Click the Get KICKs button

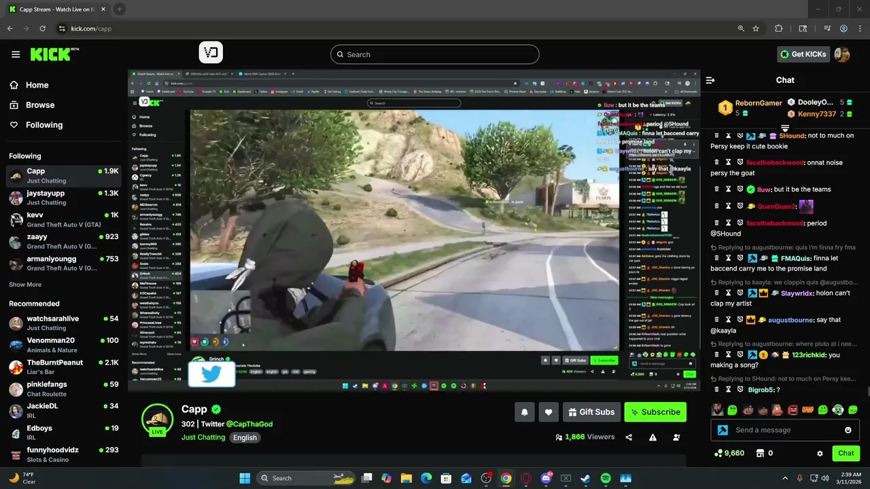(x=803, y=54)
